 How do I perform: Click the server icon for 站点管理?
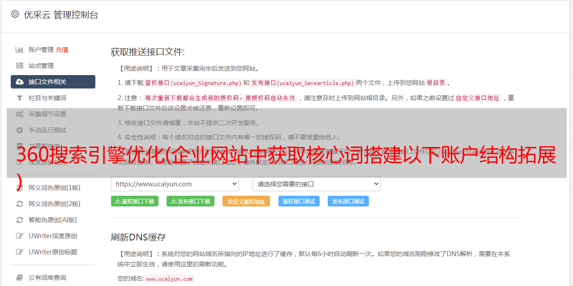tap(20, 66)
